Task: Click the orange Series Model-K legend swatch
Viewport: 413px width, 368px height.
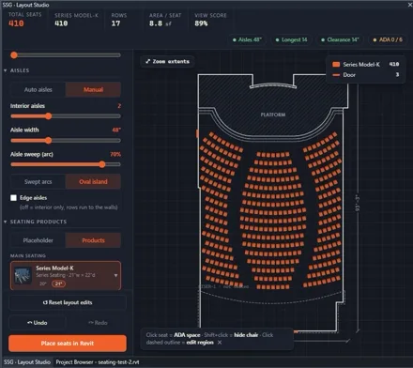Action: pyautogui.click(x=336, y=64)
